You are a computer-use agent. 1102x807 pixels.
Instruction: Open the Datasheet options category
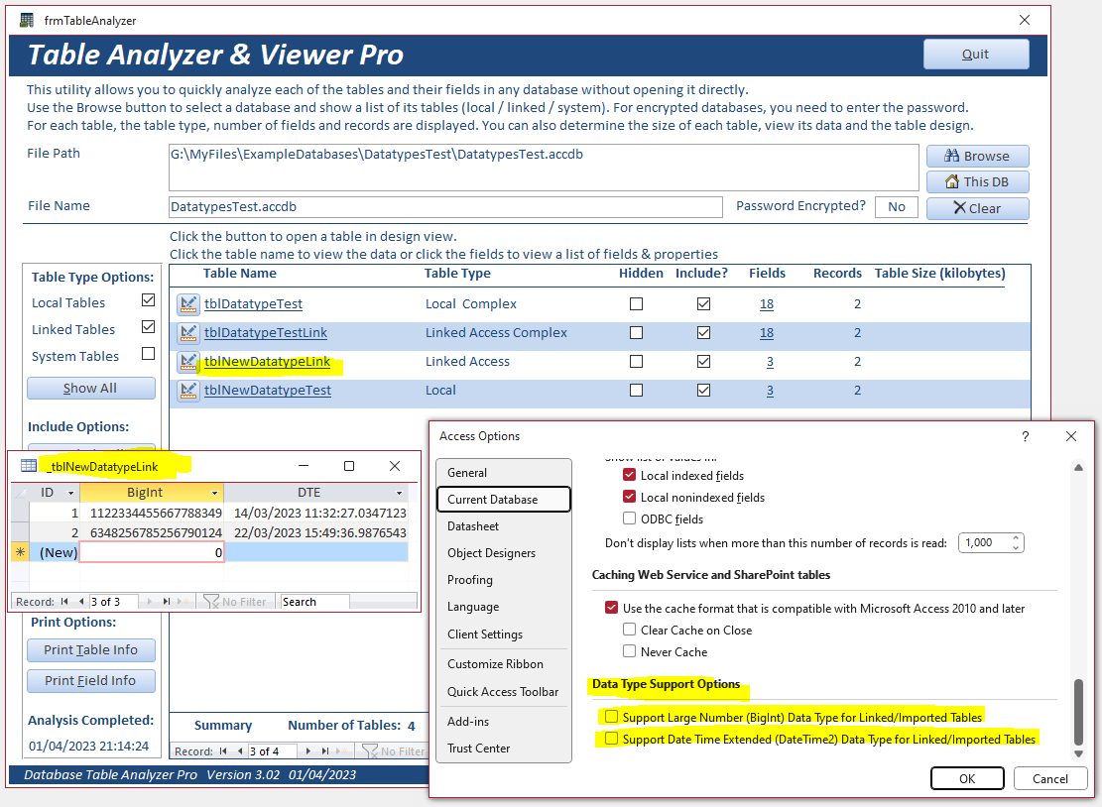click(503, 526)
